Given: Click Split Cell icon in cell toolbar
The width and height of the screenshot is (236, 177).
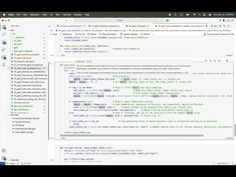Looking at the screenshot, I should tap(219, 61).
